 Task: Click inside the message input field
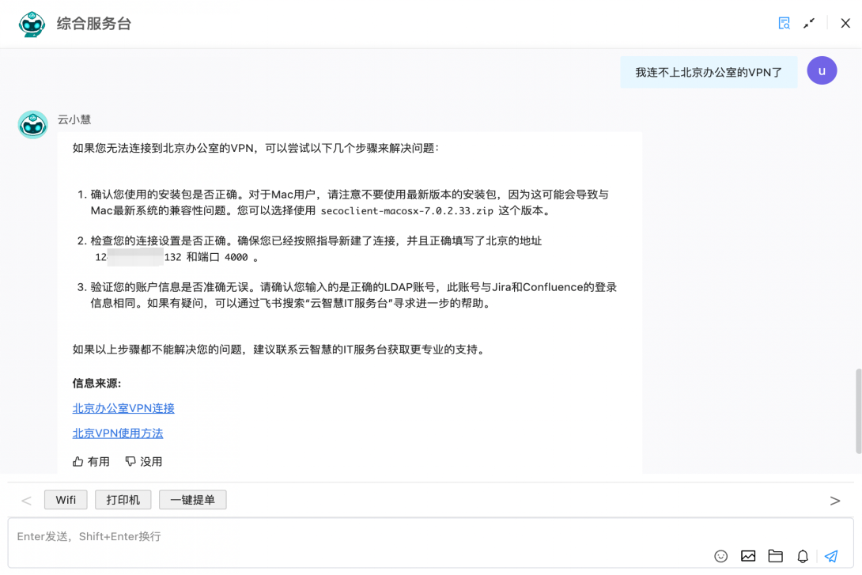316,536
